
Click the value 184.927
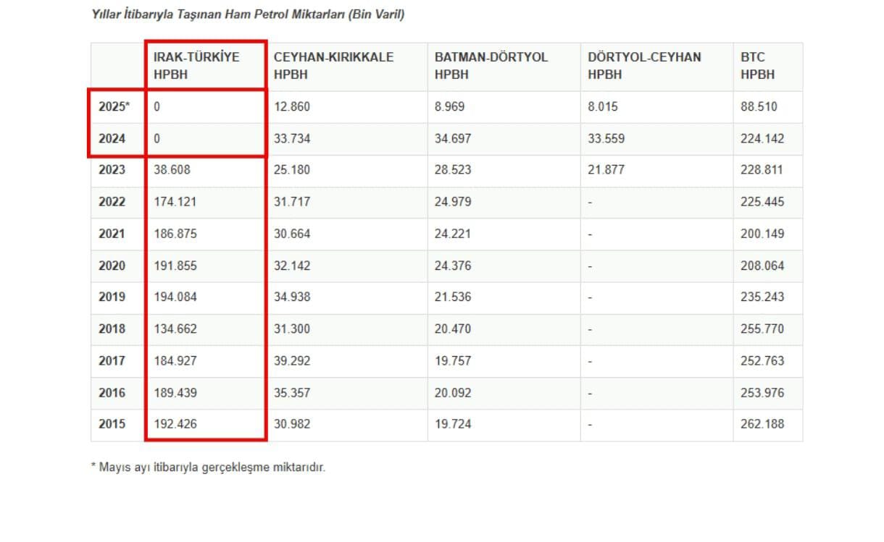point(175,360)
